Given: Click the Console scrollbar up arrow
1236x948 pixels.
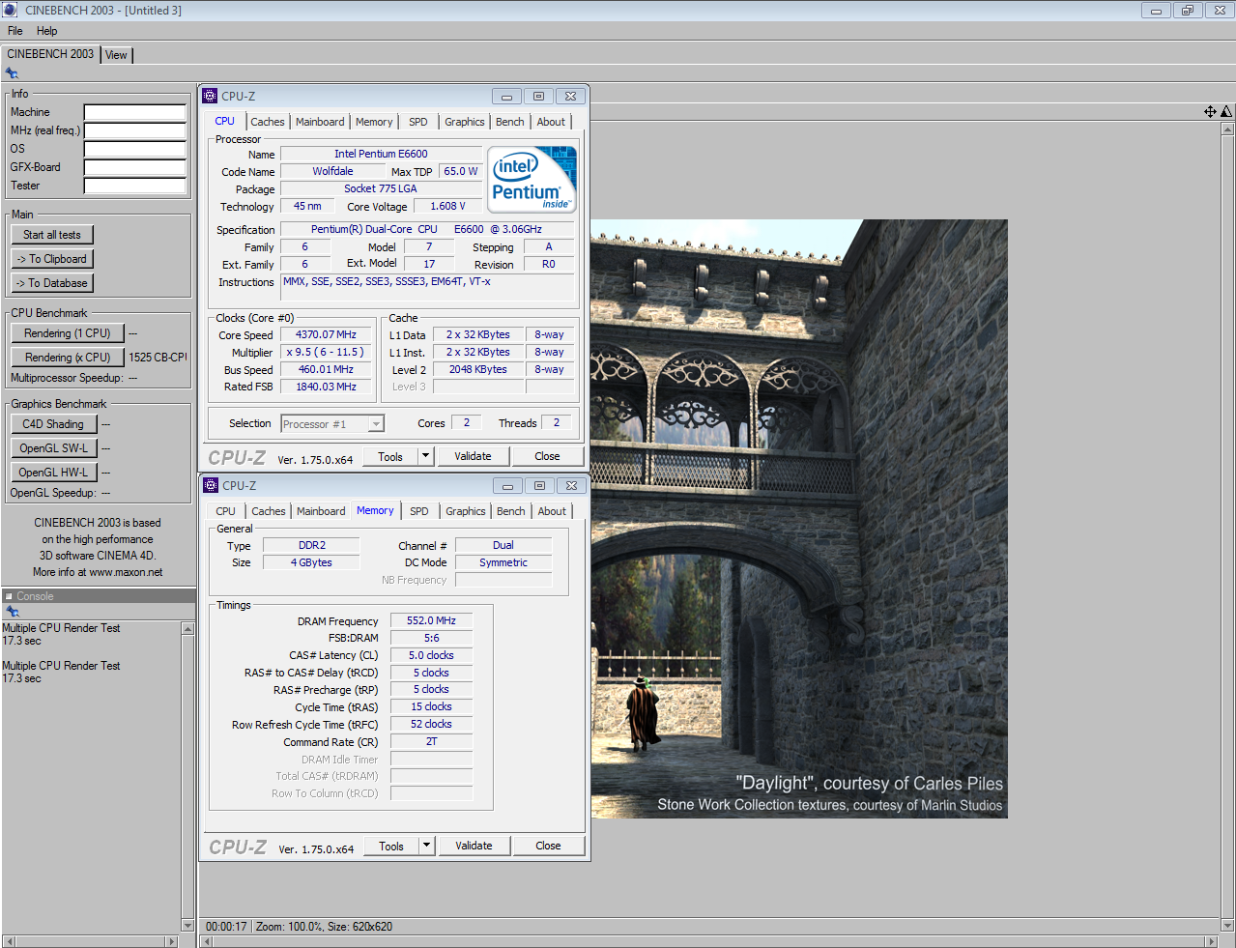Looking at the screenshot, I should 187,629.
